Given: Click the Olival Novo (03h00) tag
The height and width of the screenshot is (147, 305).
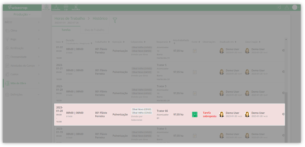Looking at the screenshot, I should tap(142, 109).
